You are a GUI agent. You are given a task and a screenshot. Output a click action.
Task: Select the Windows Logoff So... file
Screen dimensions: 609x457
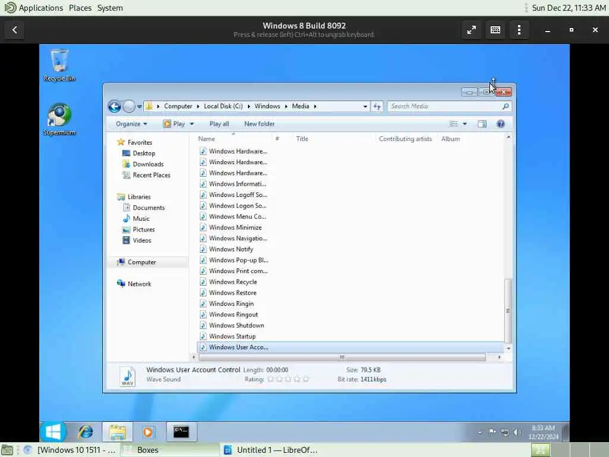[238, 195]
